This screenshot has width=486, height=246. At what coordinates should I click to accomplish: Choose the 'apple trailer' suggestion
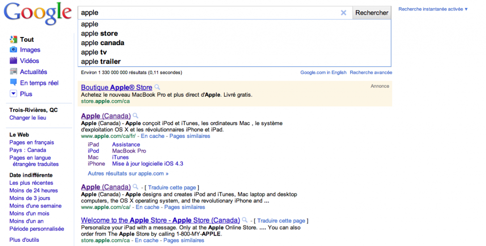point(101,62)
